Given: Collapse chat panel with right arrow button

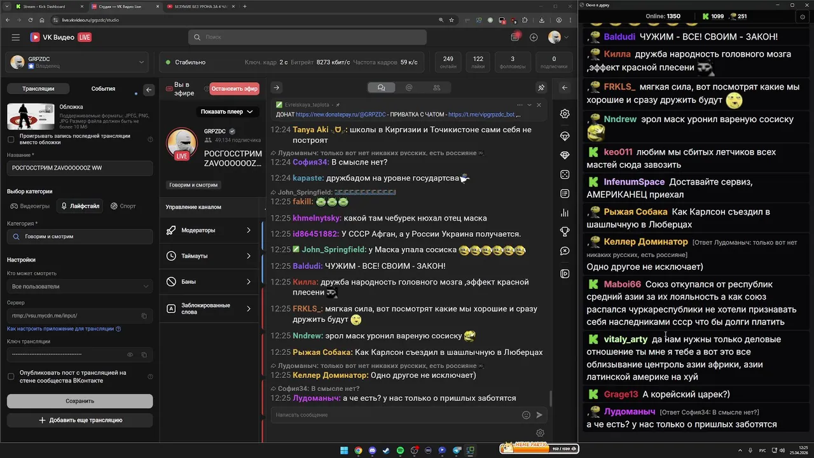Looking at the screenshot, I should (276, 88).
